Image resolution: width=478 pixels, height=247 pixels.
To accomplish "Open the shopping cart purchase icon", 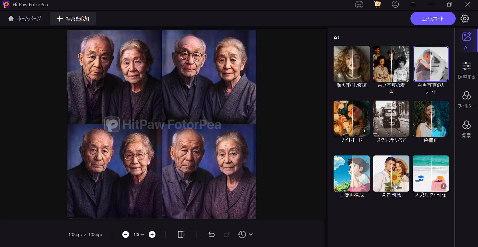I will (x=377, y=4).
